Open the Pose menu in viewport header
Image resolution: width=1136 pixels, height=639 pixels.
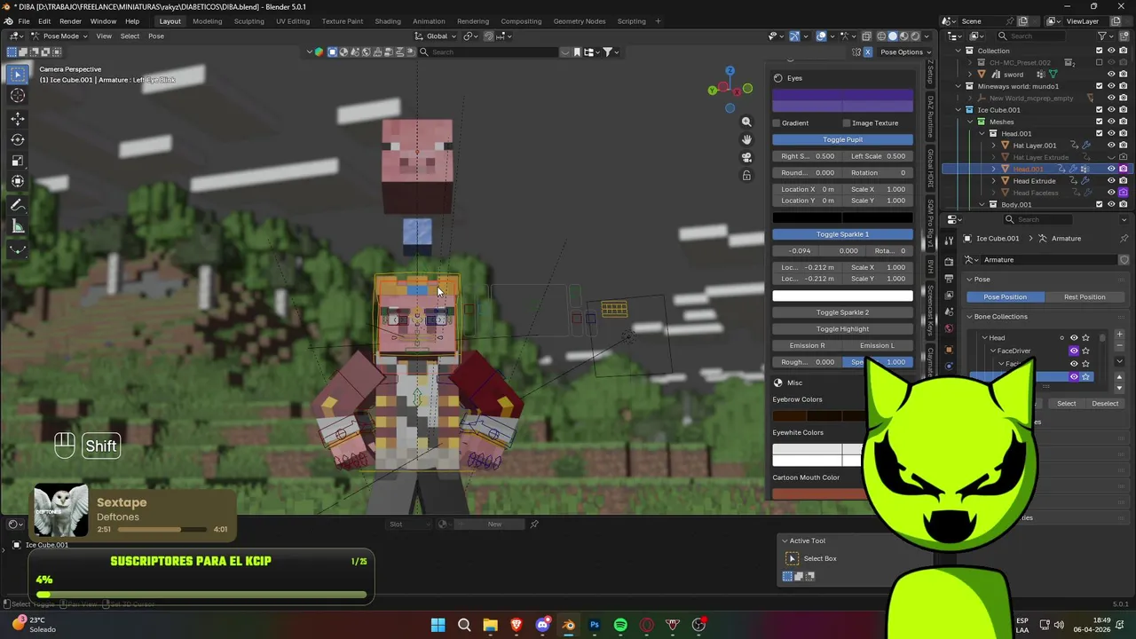point(156,36)
